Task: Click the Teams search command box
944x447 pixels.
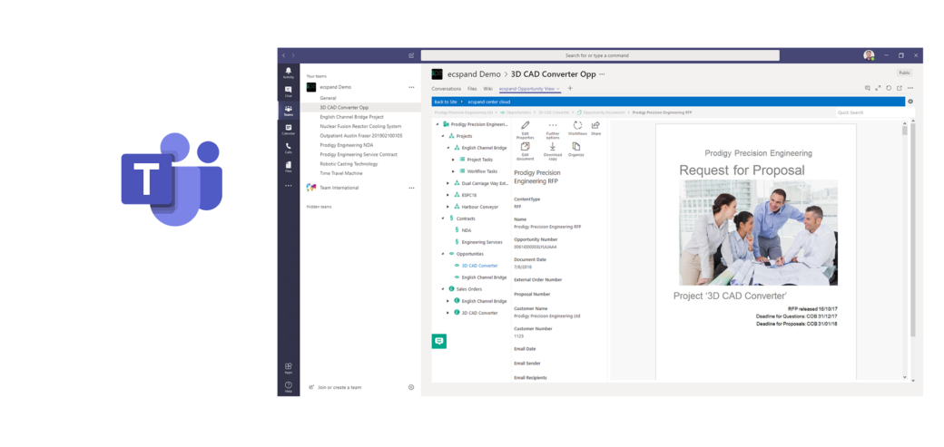Action: [x=600, y=55]
